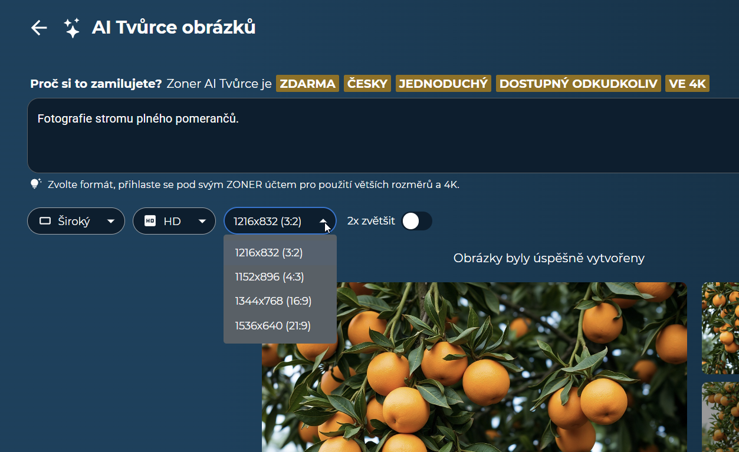Click the VE 4K badge
This screenshot has width=739, height=452.
[687, 84]
